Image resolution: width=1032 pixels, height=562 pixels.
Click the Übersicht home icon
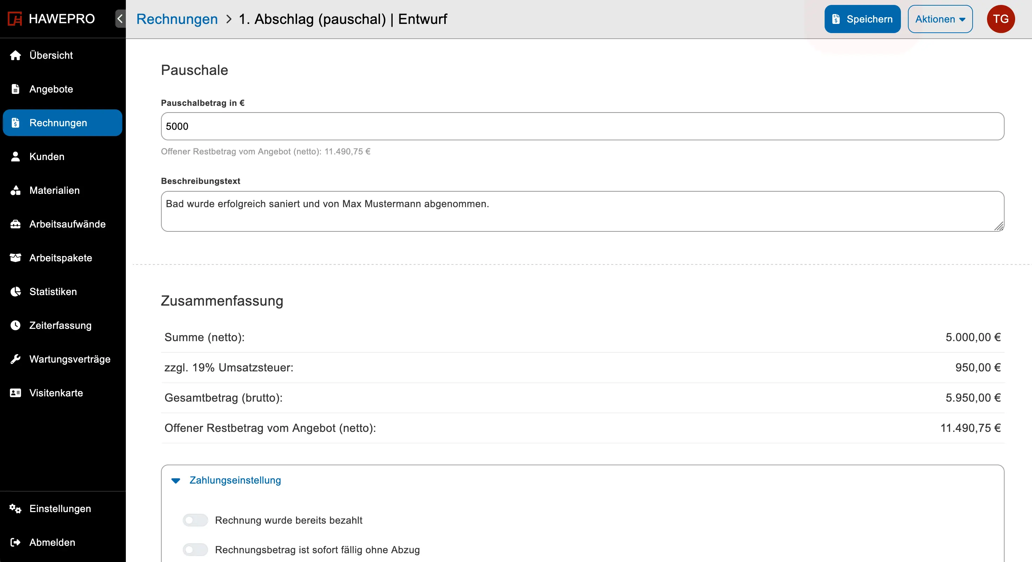(15, 55)
